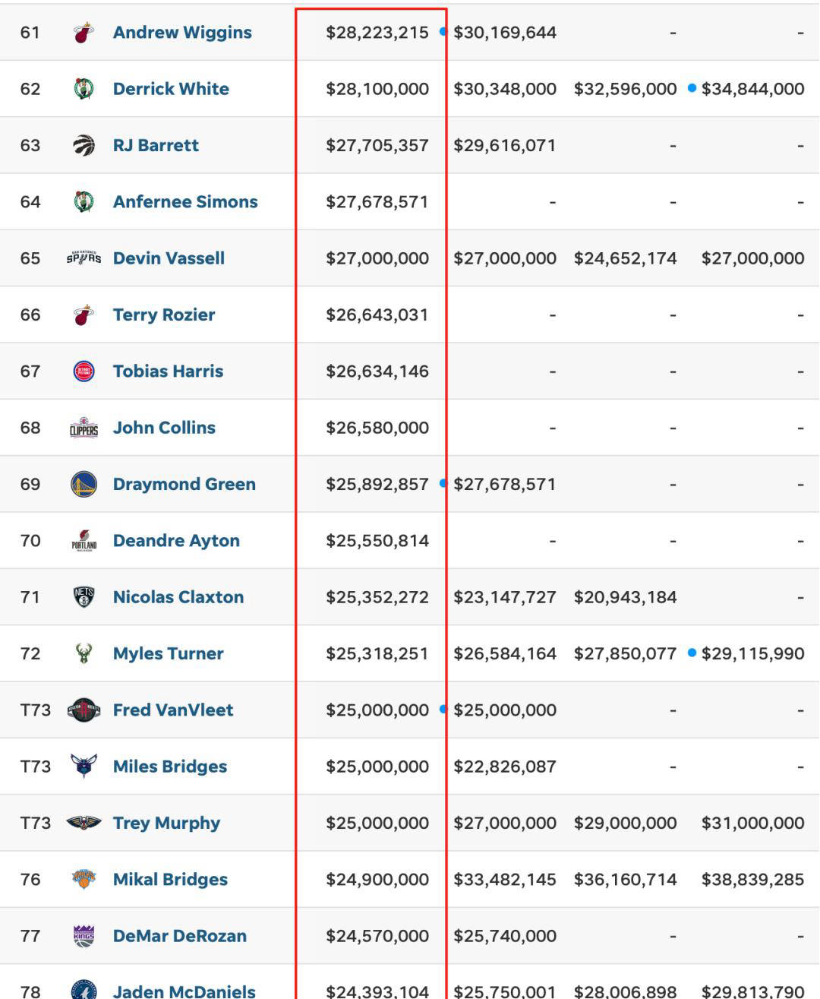
Task: Click the Kings logo beside DeMar DeRozan
Action: (x=84, y=936)
